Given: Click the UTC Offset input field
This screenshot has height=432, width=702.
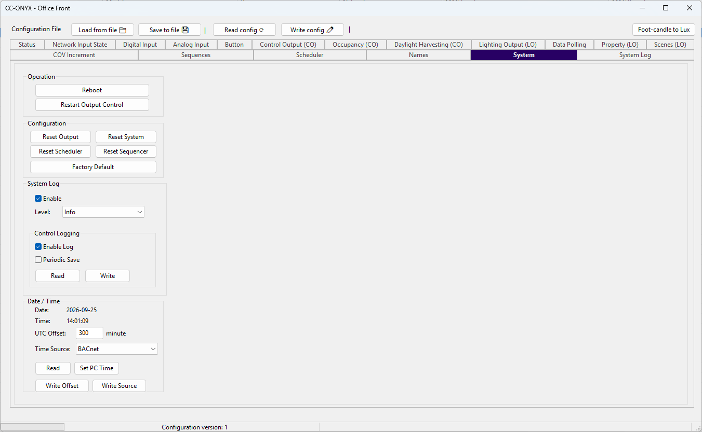Looking at the screenshot, I should 89,333.
